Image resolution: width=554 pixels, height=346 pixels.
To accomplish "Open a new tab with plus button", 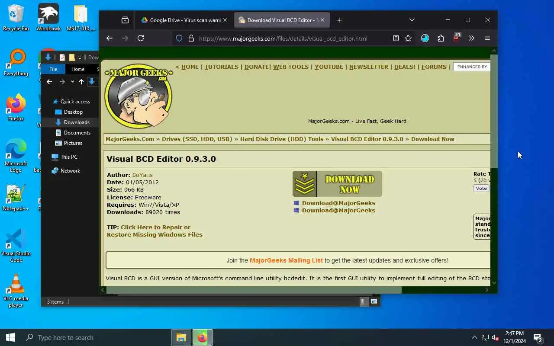I will [x=339, y=20].
